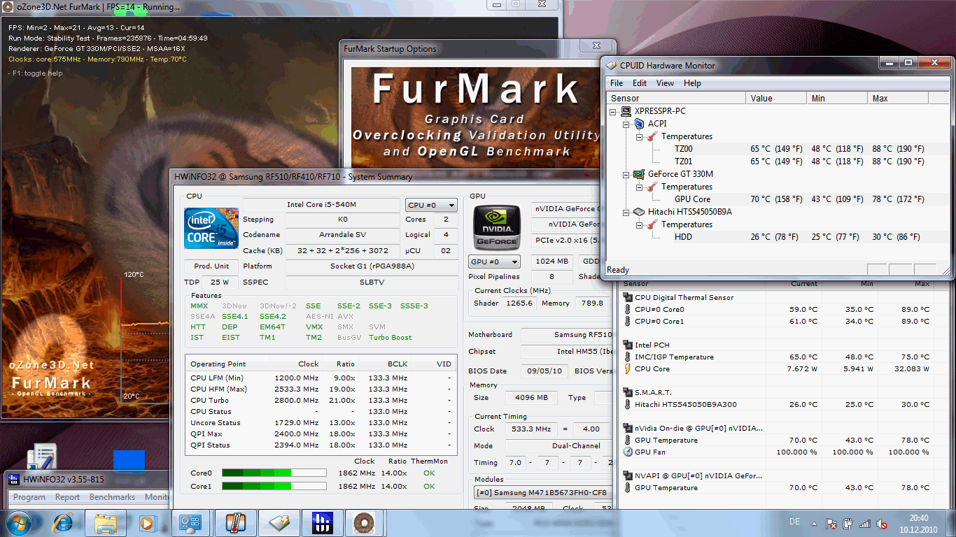Click the Start orb button
Screen dimensions: 956x537
20,522
